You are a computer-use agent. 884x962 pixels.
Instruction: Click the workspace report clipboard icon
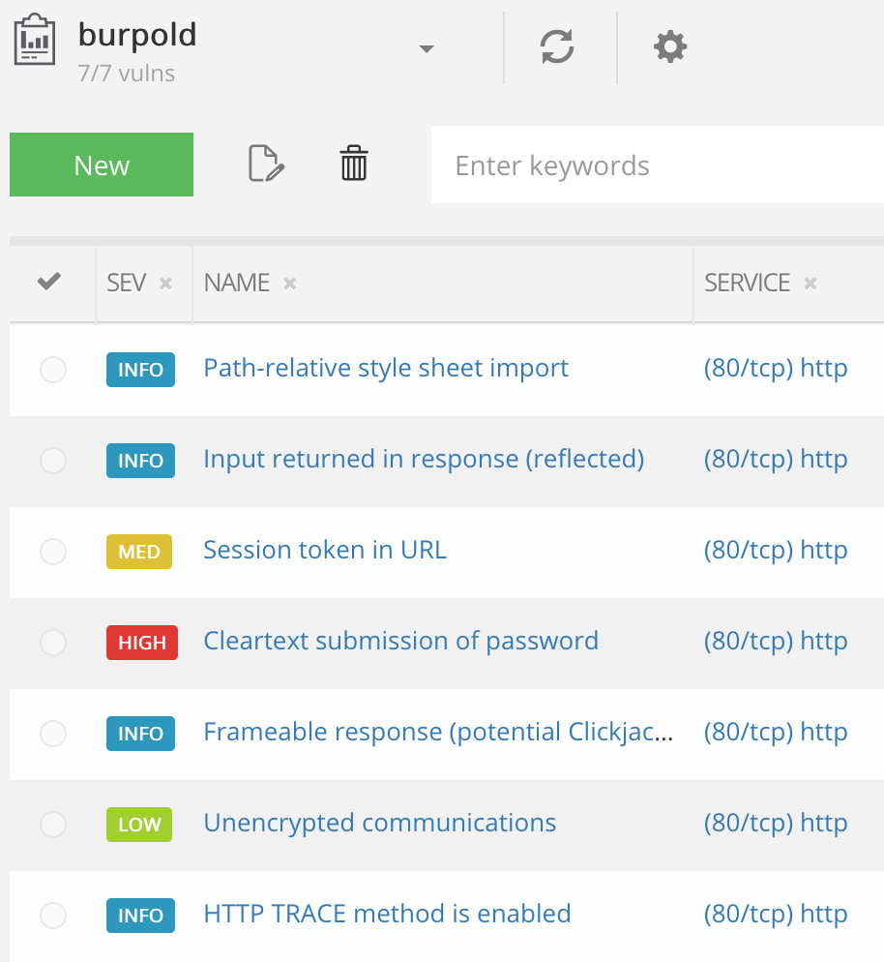pyautogui.click(x=34, y=40)
